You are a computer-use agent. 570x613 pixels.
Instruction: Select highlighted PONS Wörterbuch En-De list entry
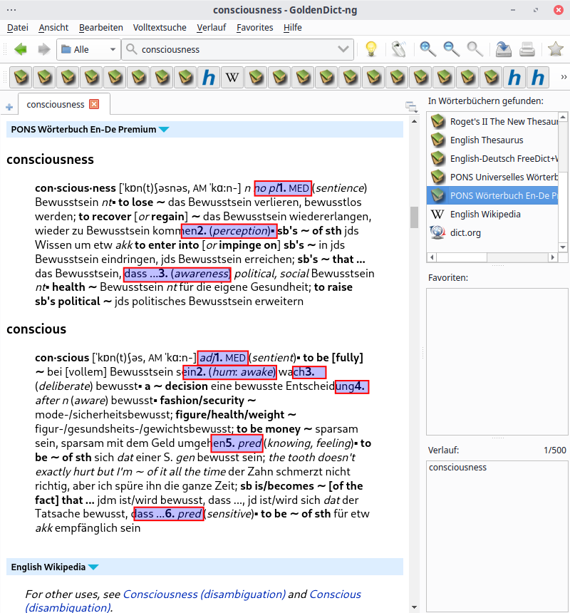click(494, 195)
